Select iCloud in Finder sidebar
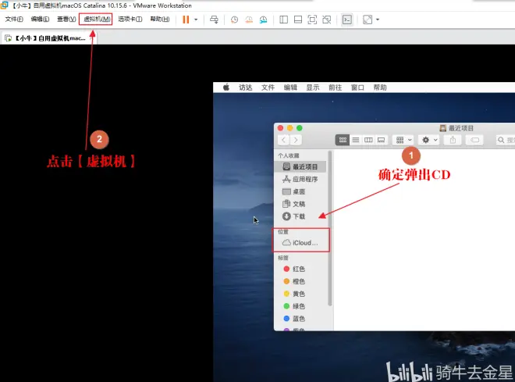 tap(300, 243)
